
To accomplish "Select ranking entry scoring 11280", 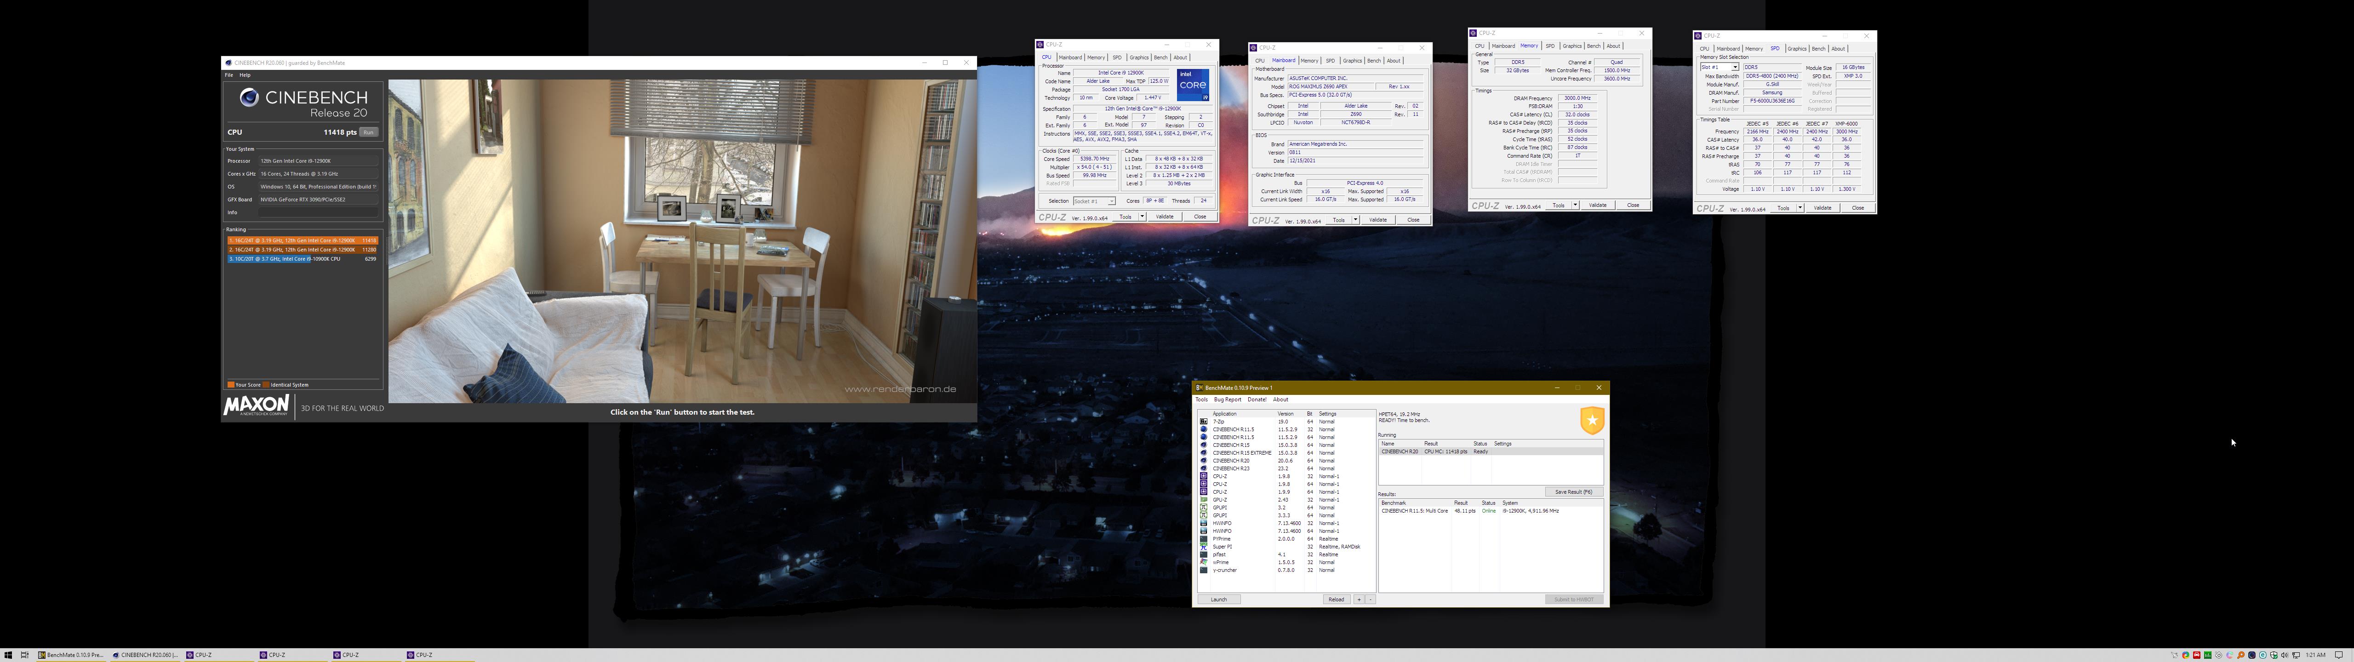I will (x=303, y=250).
